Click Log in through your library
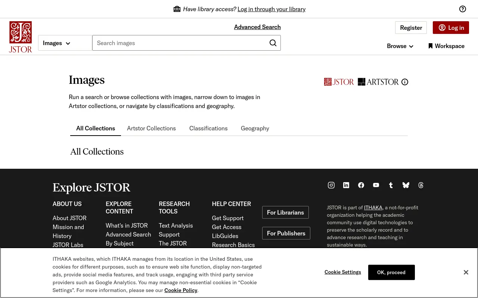Viewport: 478px width, 298px height. click(271, 9)
